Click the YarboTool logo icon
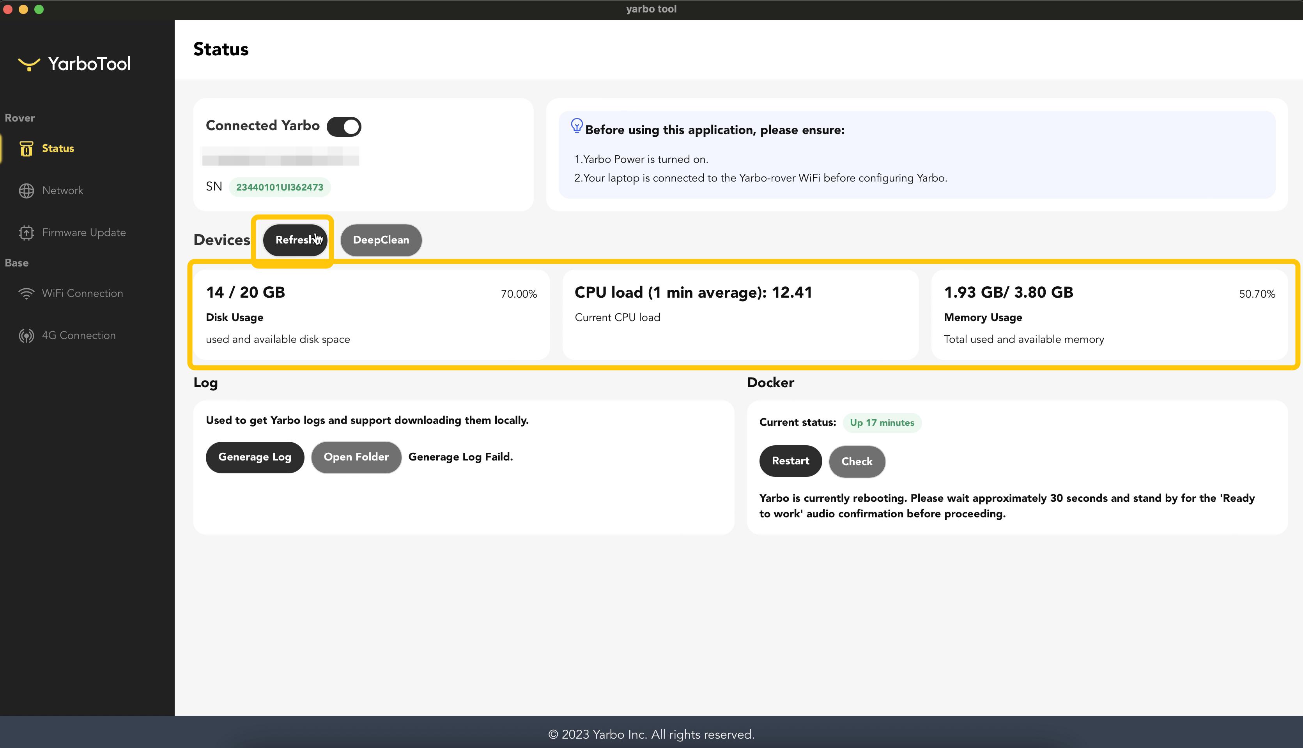This screenshot has height=748, width=1303. (x=29, y=64)
